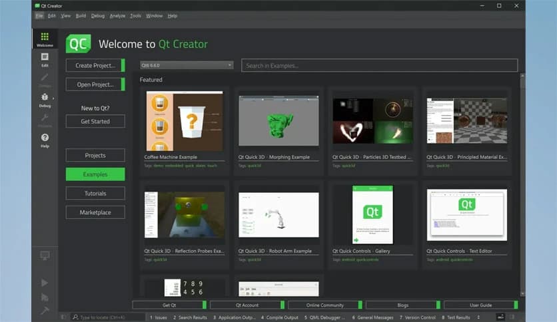The width and height of the screenshot is (557, 322).
Task: Open Qt Quick 3D Morphing Example thumbnail
Action: [x=279, y=120]
